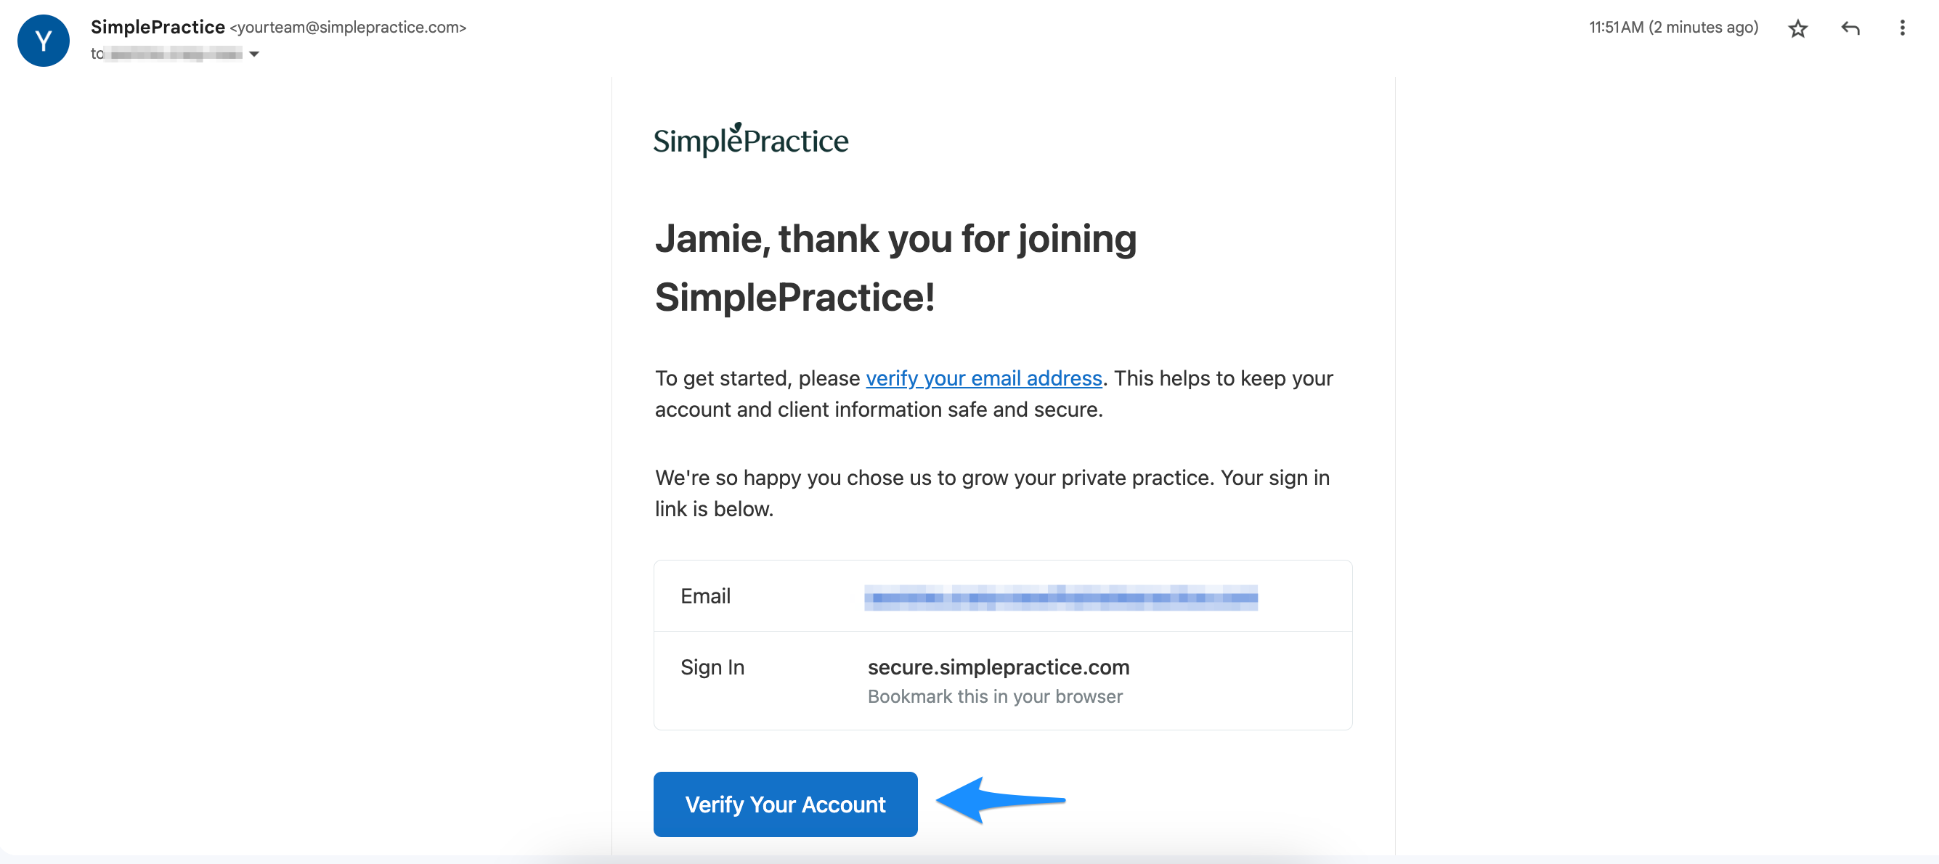This screenshot has width=1939, height=864.
Task: Click the 11:51 AM timestamp
Action: (1672, 28)
